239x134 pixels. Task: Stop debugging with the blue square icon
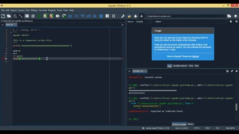[101, 16]
